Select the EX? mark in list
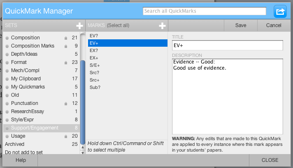Screen dimensions: 293x168 [x=94, y=50]
